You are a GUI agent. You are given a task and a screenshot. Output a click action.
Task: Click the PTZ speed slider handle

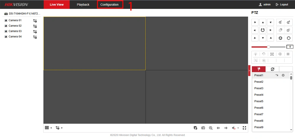coord(268,47)
